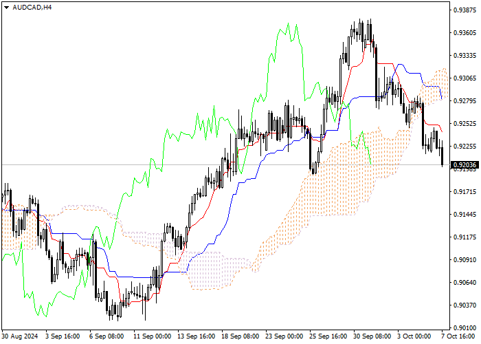Click the 23 Sep 00:00 time label

click(284, 336)
